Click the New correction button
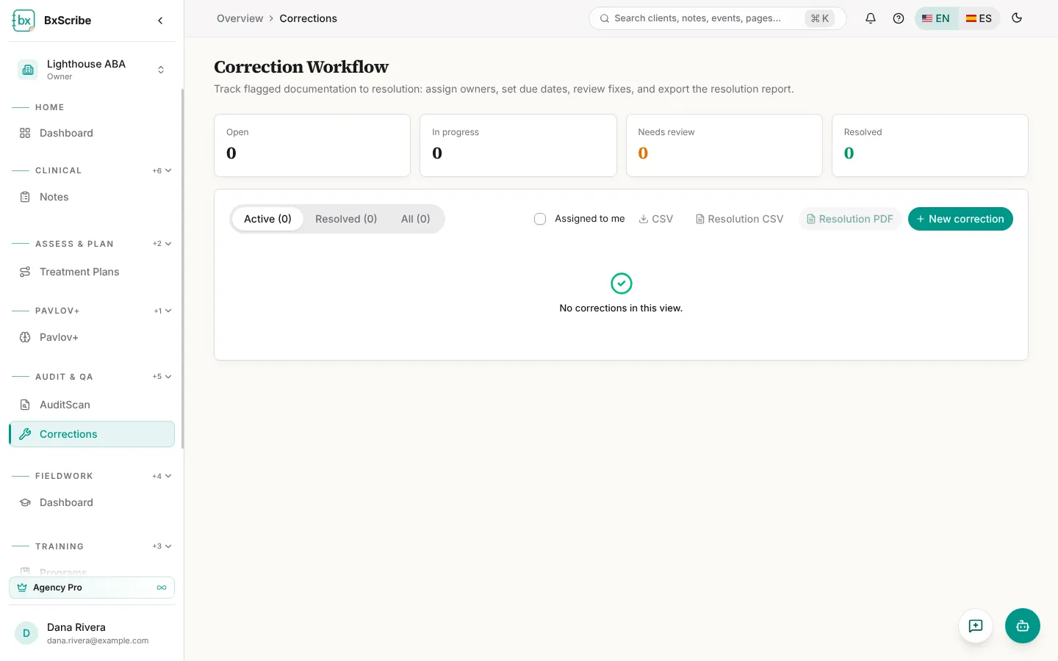 [960, 219]
